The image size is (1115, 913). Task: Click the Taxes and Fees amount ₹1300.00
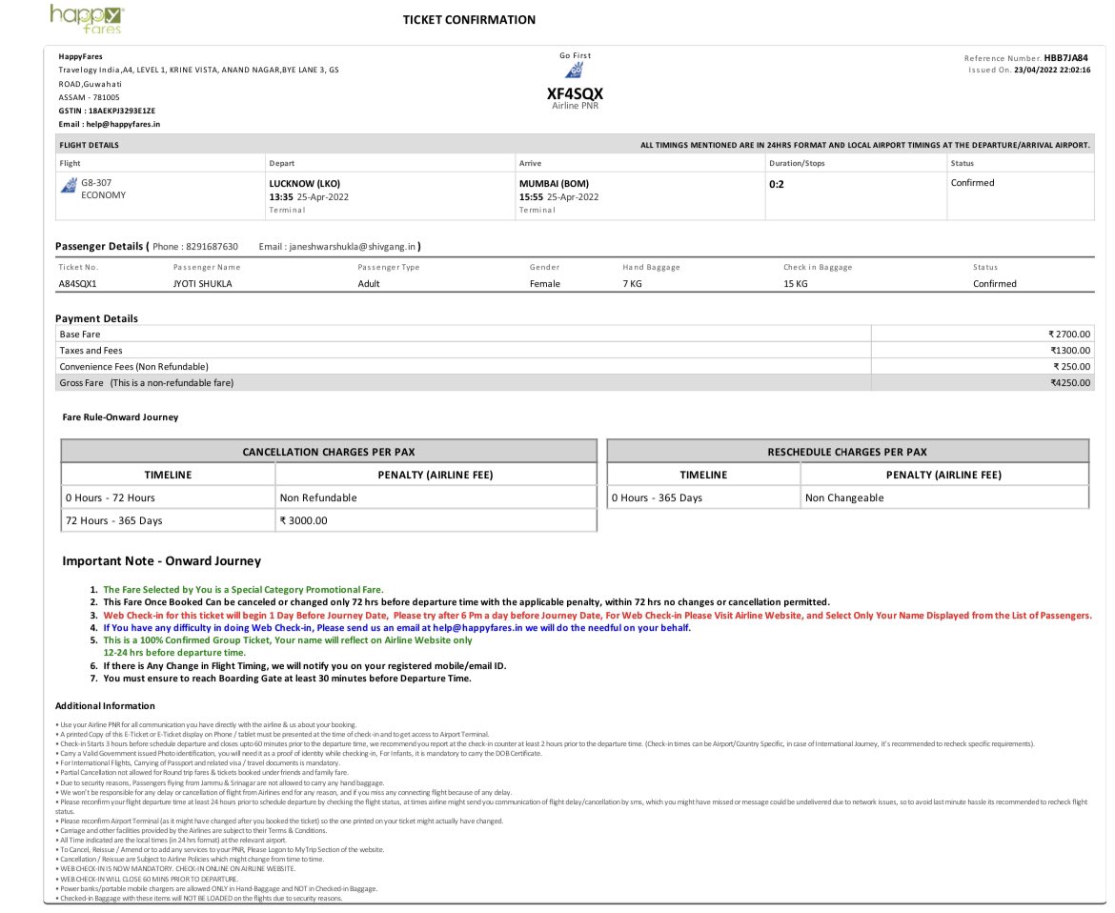(x=1070, y=351)
